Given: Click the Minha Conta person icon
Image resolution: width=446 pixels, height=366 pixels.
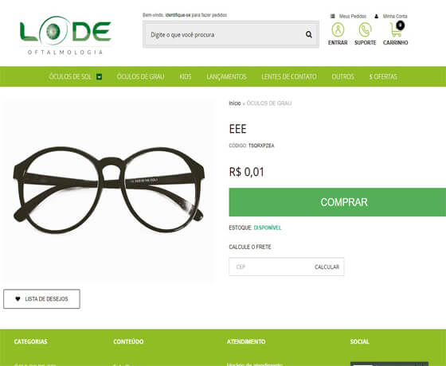Looking at the screenshot, I should click(376, 16).
